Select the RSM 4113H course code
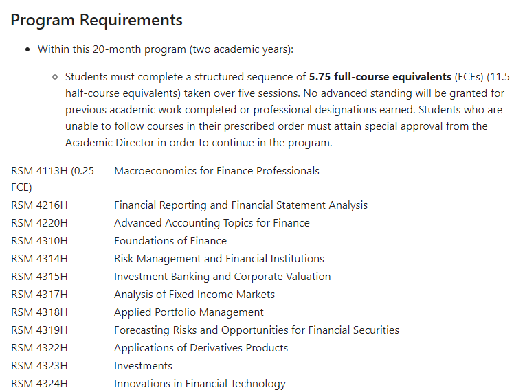This screenshot has height=392, width=514. (39, 171)
